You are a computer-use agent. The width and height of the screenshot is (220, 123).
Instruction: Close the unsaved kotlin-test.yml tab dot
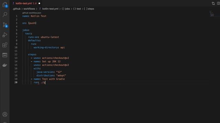click(x=39, y=3)
